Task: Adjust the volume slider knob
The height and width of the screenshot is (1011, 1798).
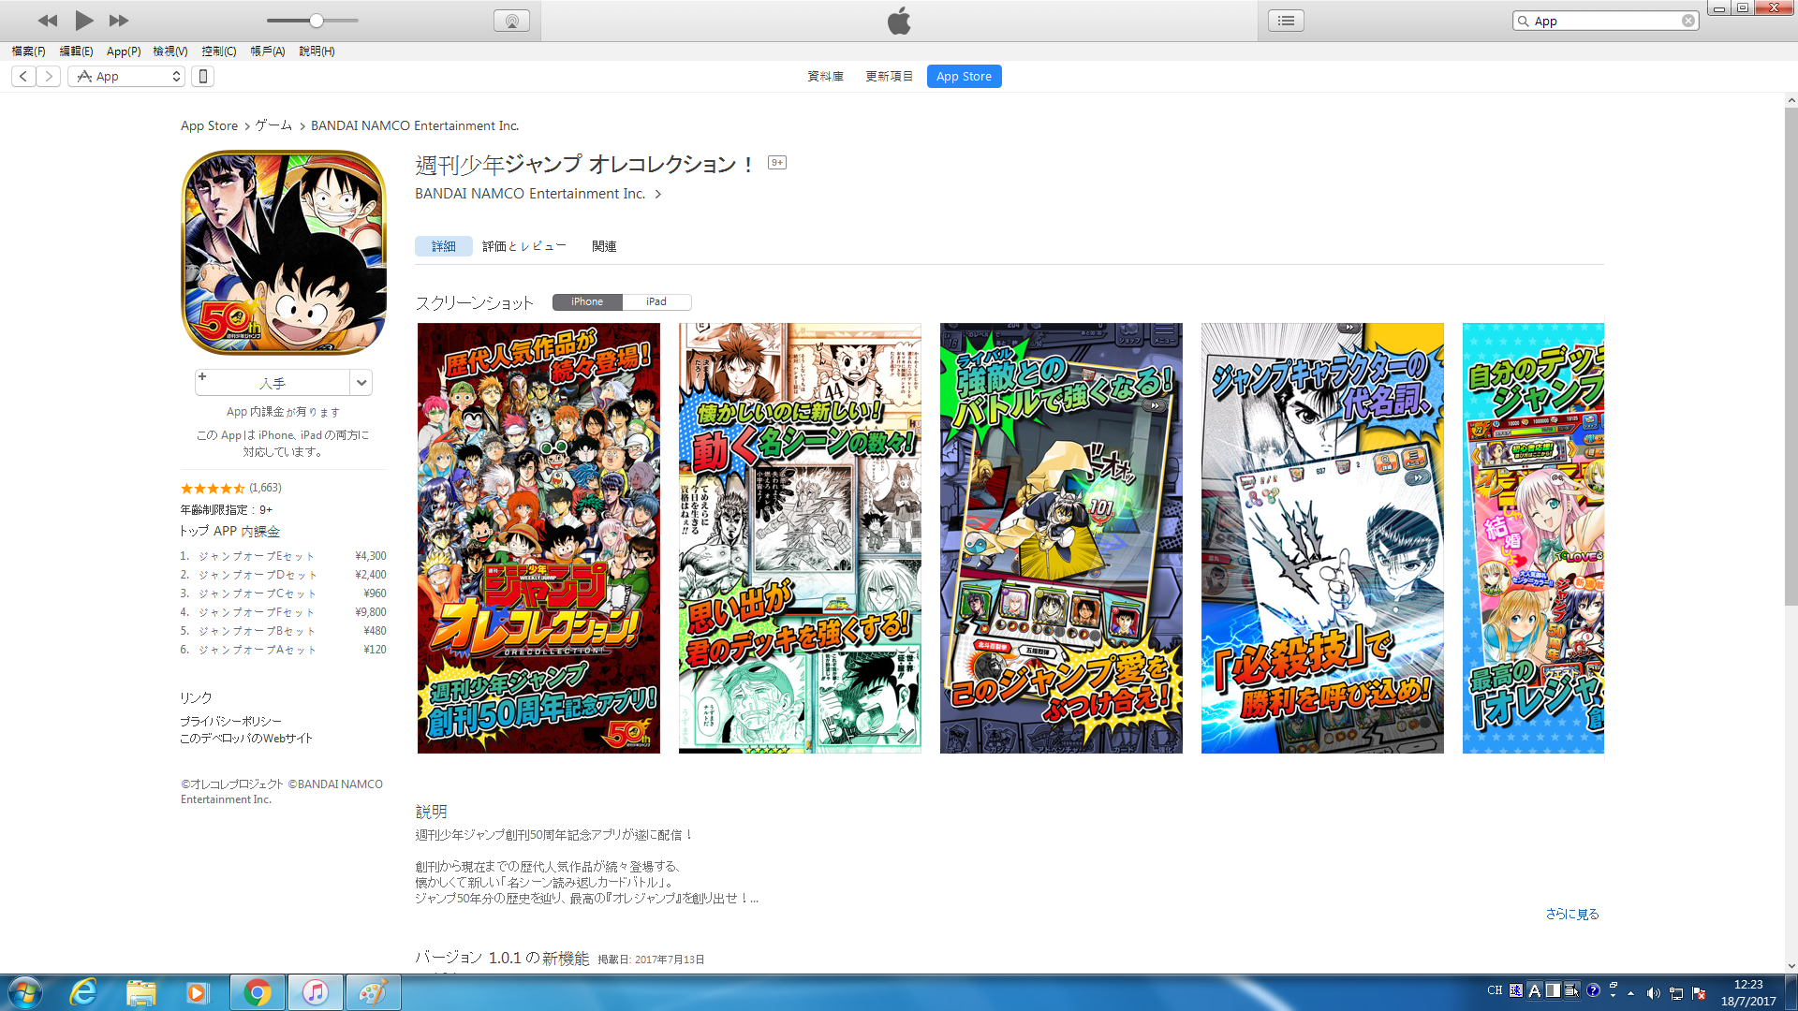Action: pos(317,21)
